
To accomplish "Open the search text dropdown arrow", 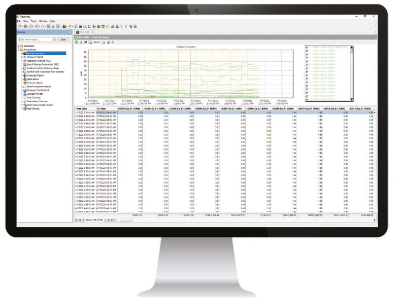I will tap(54, 39).
